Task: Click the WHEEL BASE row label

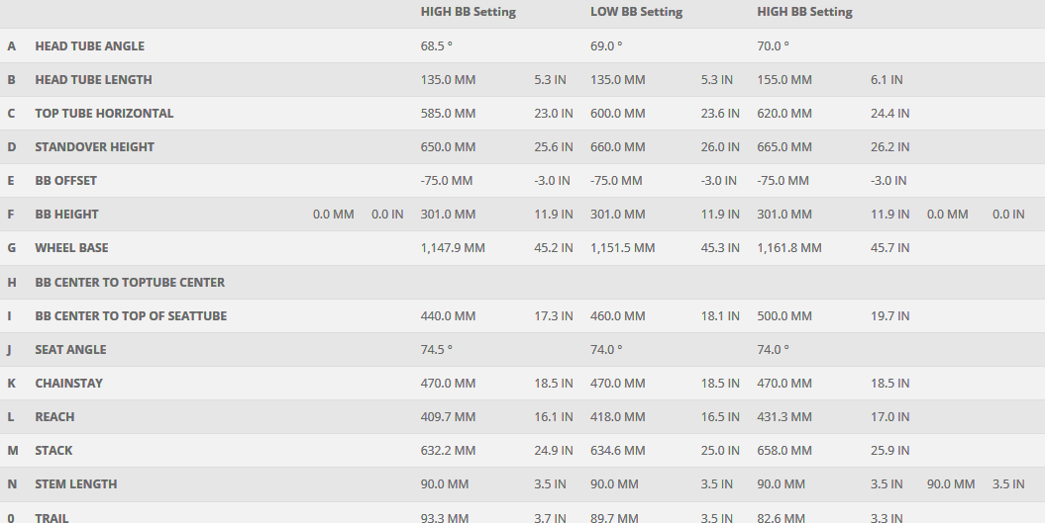Action: (x=71, y=248)
